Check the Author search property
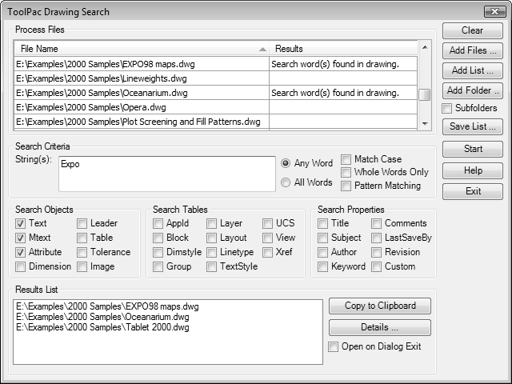Image resolution: width=512 pixels, height=384 pixels. click(322, 252)
